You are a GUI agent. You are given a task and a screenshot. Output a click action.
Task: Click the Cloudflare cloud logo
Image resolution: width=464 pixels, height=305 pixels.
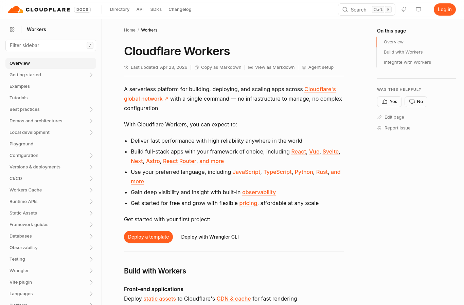[16, 9]
